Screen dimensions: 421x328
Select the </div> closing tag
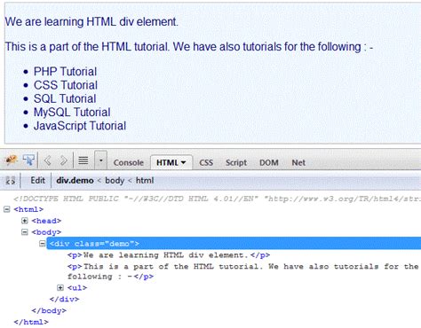pyautogui.click(x=64, y=299)
